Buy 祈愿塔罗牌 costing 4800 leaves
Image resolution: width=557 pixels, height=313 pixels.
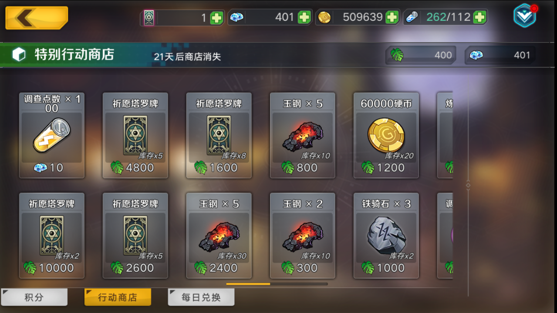tap(135, 135)
